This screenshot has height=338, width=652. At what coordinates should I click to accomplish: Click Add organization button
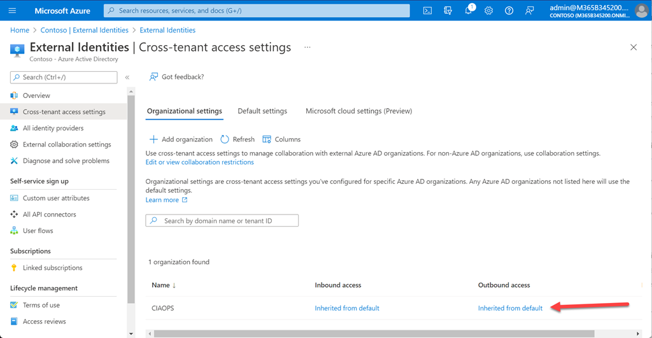tap(181, 139)
